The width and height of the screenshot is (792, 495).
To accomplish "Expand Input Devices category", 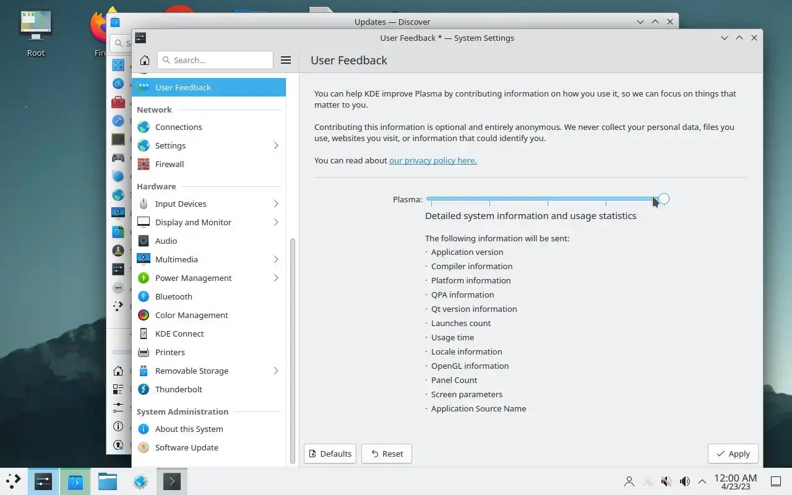I will (x=276, y=204).
